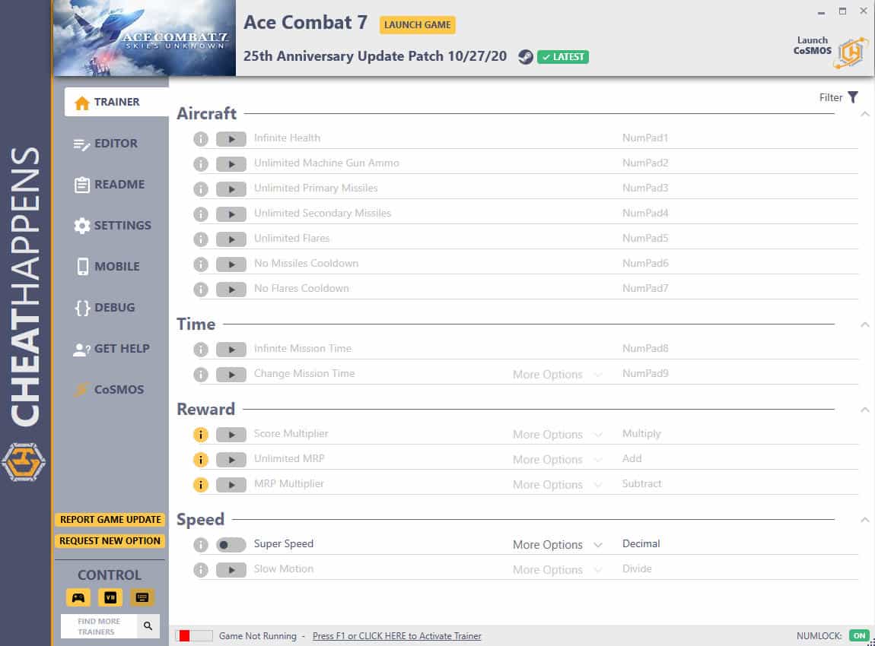This screenshot has height=646, width=875.
Task: Click info icon for Unlimited Flares
Action: point(201,239)
